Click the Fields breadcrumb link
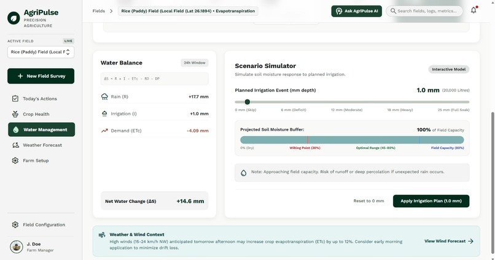Image resolution: width=495 pixels, height=260 pixels. (98, 11)
